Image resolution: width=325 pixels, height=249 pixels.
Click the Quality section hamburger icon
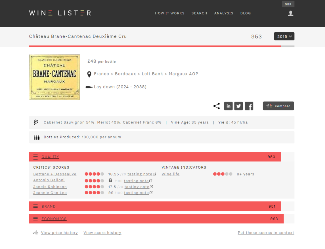[x=35, y=157]
